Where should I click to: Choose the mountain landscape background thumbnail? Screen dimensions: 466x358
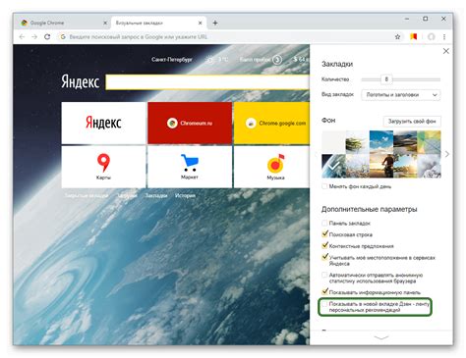(x=405, y=142)
